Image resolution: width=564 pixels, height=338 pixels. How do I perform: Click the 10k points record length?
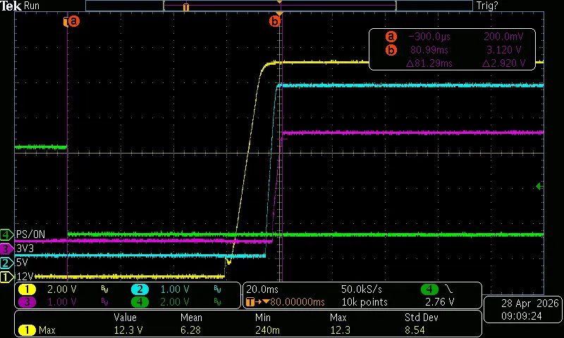point(364,301)
